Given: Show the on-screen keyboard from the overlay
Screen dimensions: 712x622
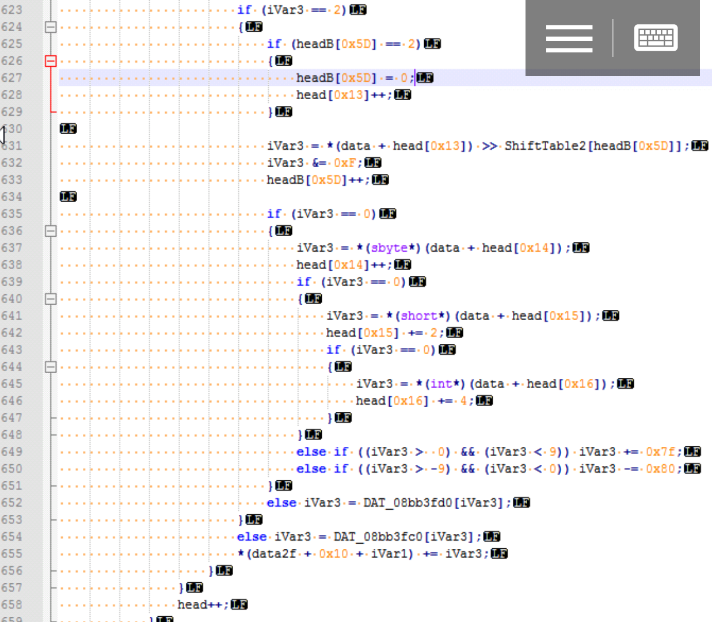Looking at the screenshot, I should [656, 38].
